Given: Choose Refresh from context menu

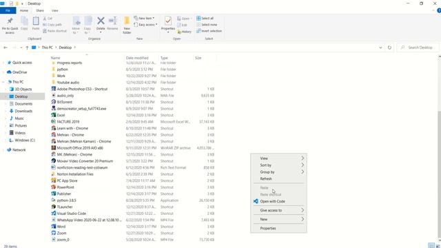Looking at the screenshot, I should [278, 178].
